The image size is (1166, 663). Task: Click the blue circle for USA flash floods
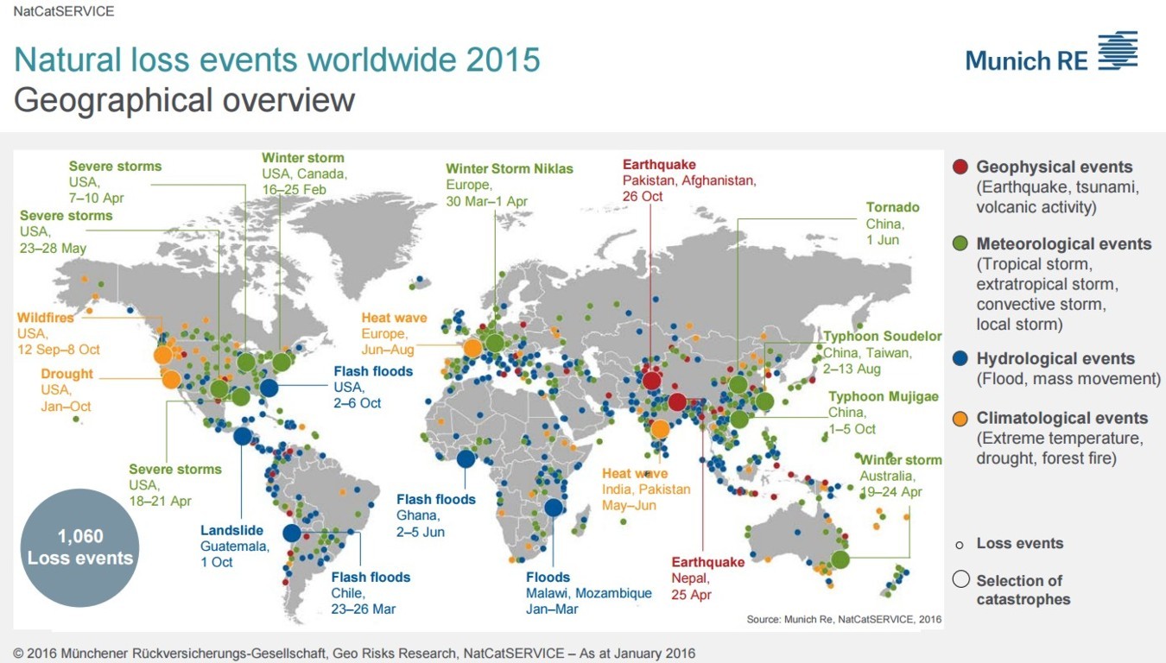tap(269, 388)
